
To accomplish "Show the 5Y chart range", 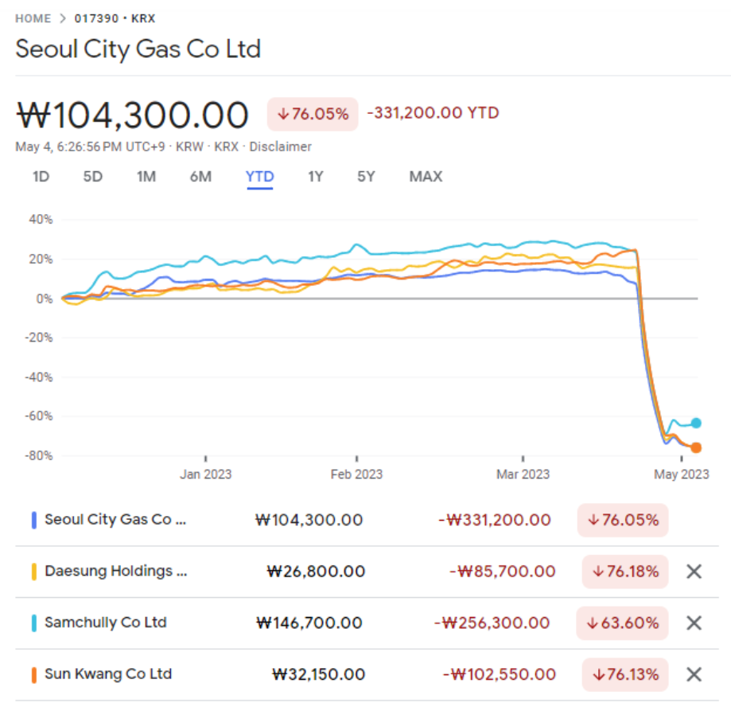I will (x=366, y=177).
